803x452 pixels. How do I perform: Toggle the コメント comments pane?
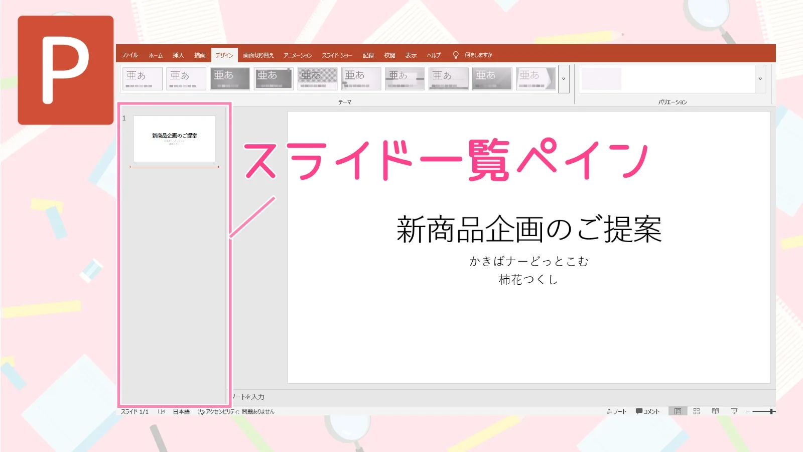click(x=647, y=411)
